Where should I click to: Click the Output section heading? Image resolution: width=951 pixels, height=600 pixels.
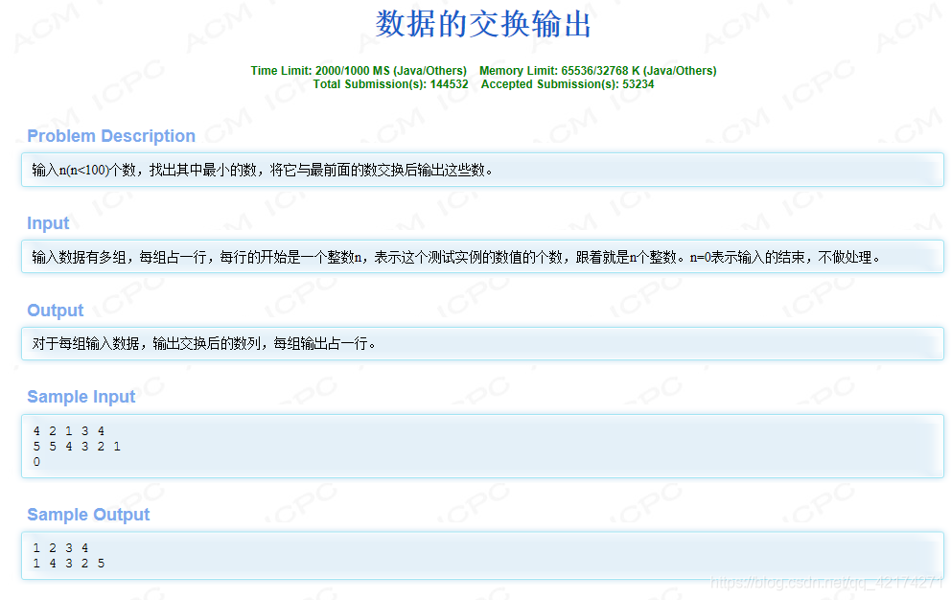click(x=56, y=311)
